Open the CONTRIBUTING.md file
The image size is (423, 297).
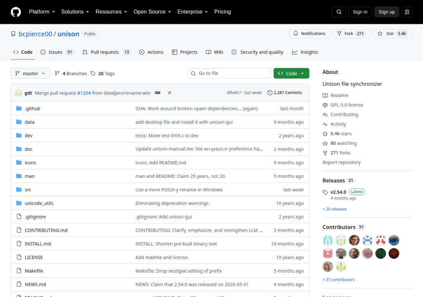[46, 230]
